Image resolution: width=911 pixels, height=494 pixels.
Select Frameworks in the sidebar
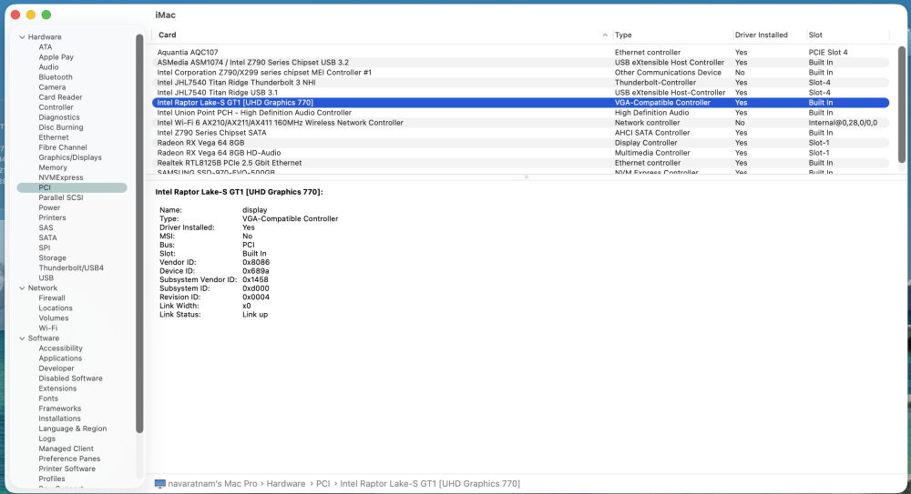[x=59, y=408]
